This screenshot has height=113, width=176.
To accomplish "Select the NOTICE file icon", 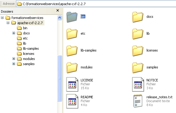I will point(138,84).
